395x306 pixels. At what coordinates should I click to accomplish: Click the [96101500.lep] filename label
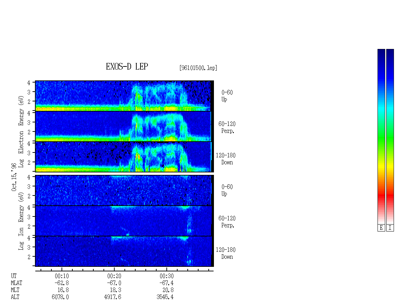coord(198,68)
